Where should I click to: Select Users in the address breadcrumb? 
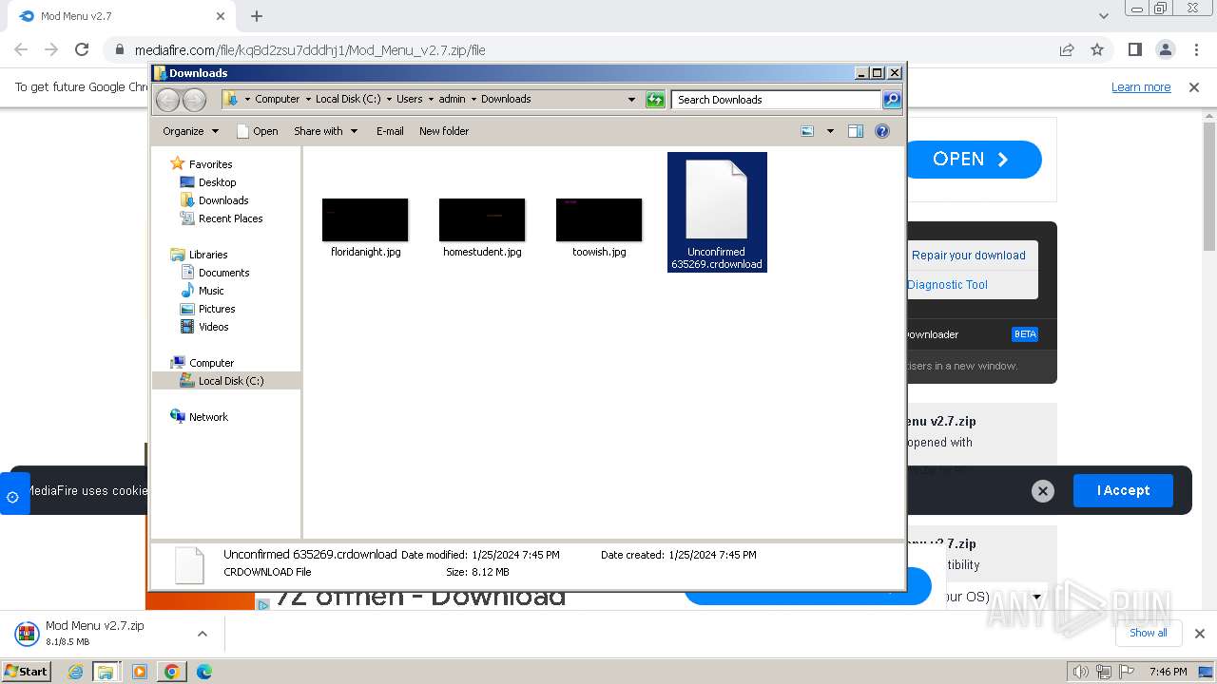410,99
